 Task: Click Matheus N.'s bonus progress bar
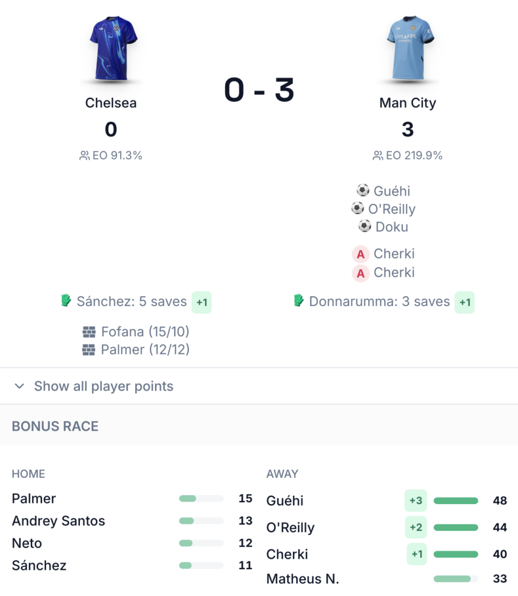tap(456, 579)
